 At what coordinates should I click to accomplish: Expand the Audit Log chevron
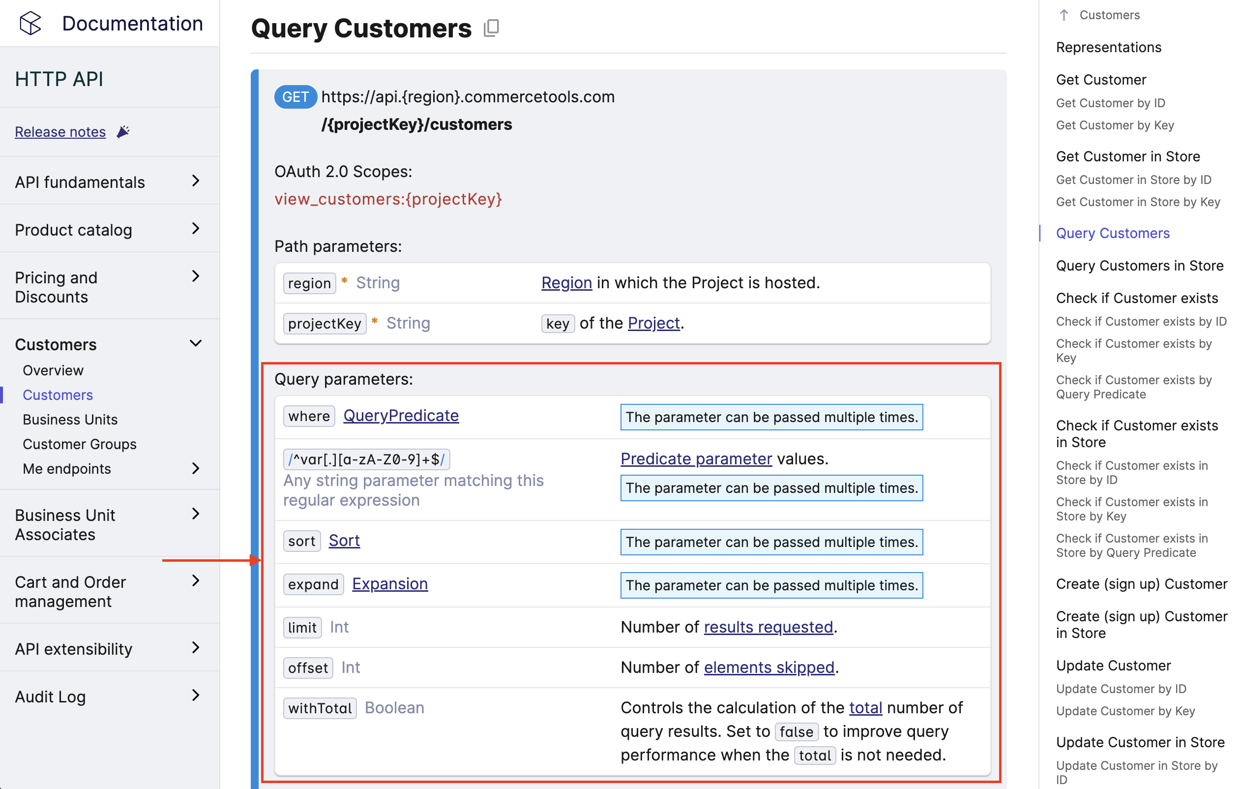(195, 695)
